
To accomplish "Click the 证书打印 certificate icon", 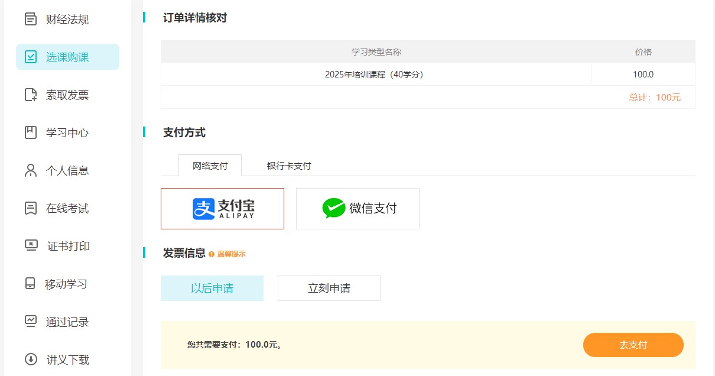I will pos(30,246).
